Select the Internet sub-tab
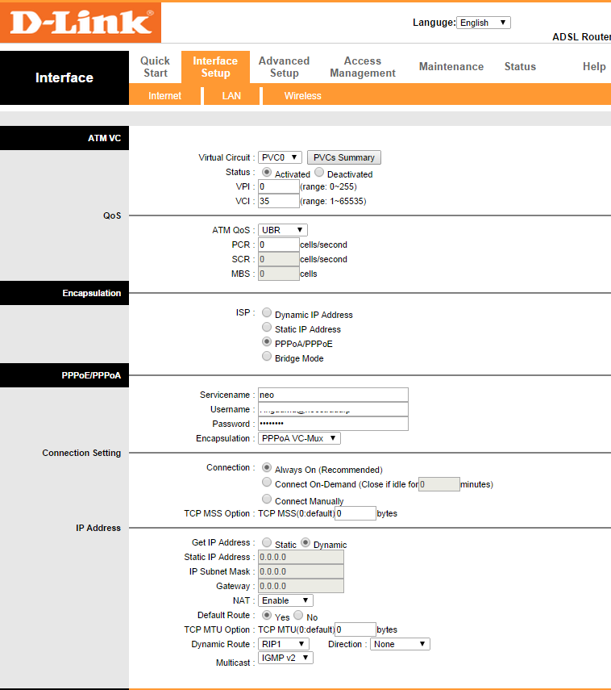The width and height of the screenshot is (611, 690). pyautogui.click(x=164, y=96)
